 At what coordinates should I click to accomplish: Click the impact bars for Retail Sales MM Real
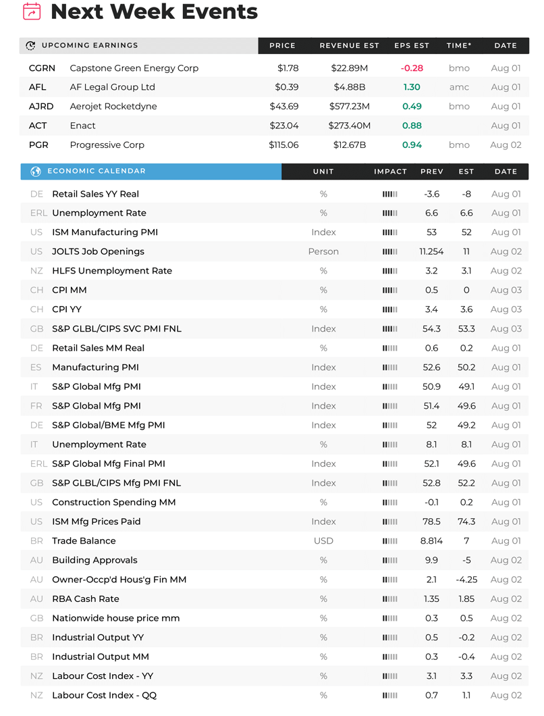(389, 348)
